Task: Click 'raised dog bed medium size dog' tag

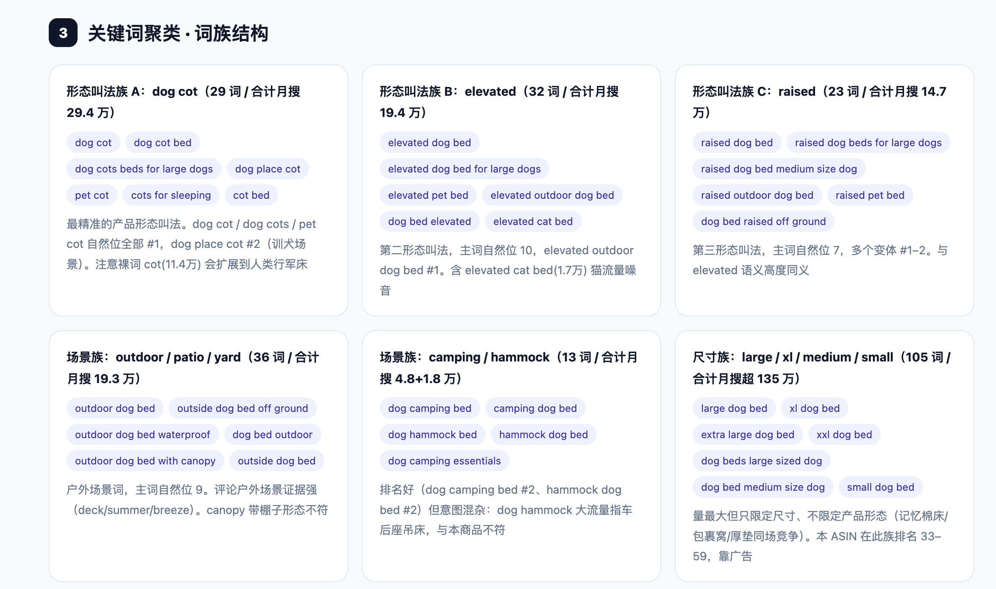Action: tap(779, 169)
